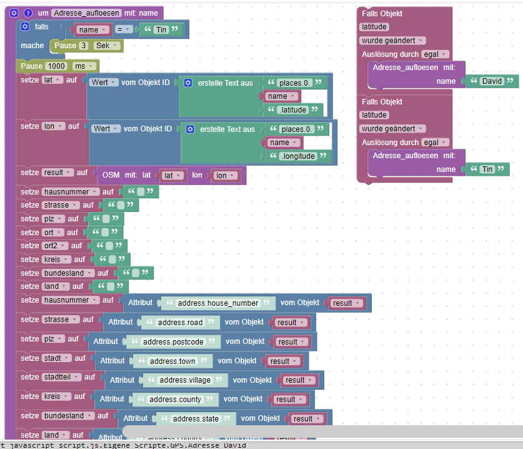Edit the Pause value 3
This screenshot has height=449, width=523.
(83, 46)
